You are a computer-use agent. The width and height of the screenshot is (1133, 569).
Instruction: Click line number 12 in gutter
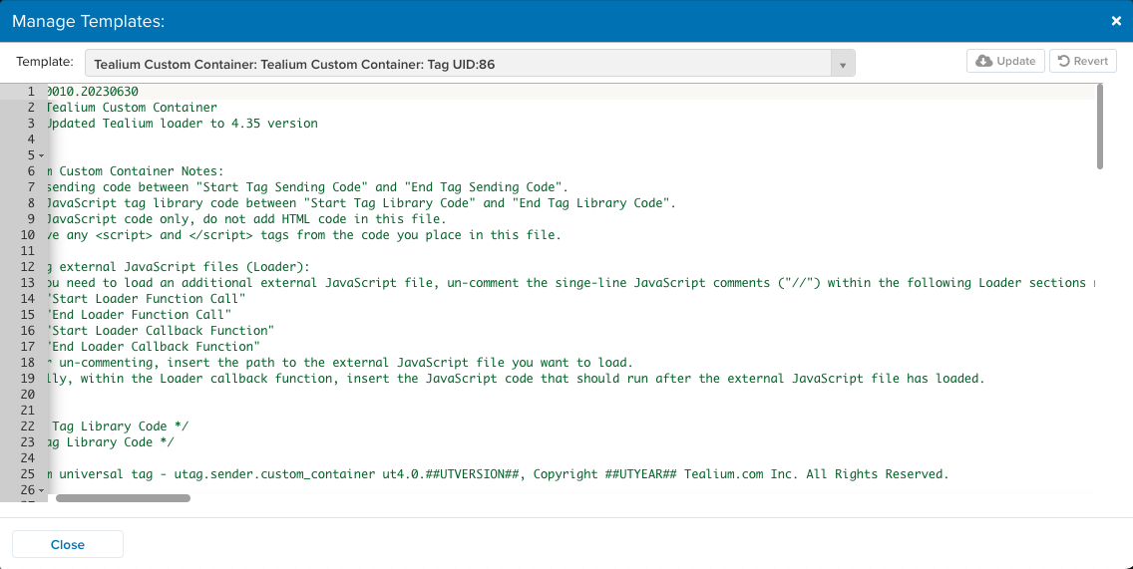point(28,267)
